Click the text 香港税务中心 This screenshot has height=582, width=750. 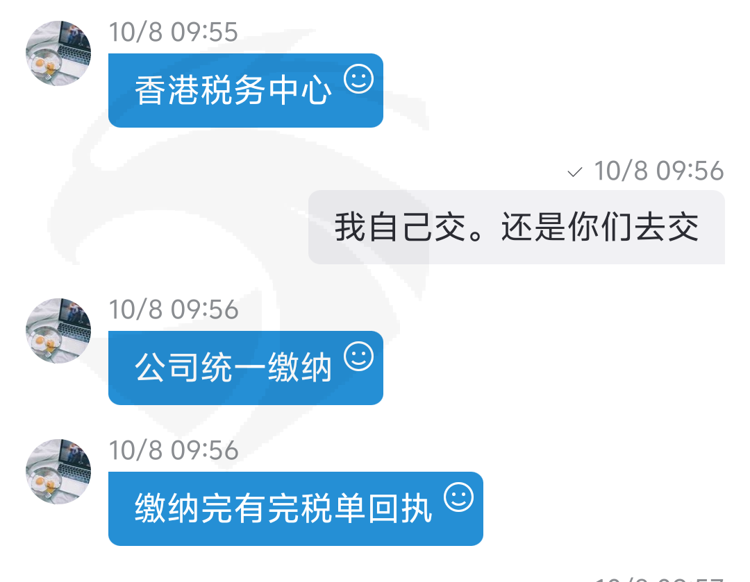click(233, 90)
